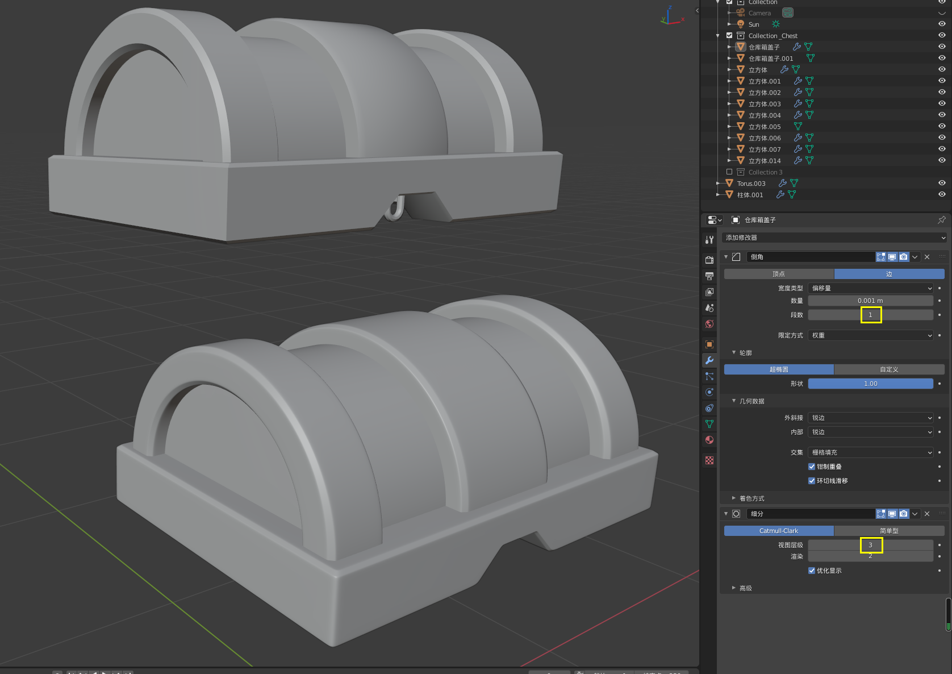The image size is (952, 674).
Task: Open the Scene properties tab
Action: [x=709, y=308]
